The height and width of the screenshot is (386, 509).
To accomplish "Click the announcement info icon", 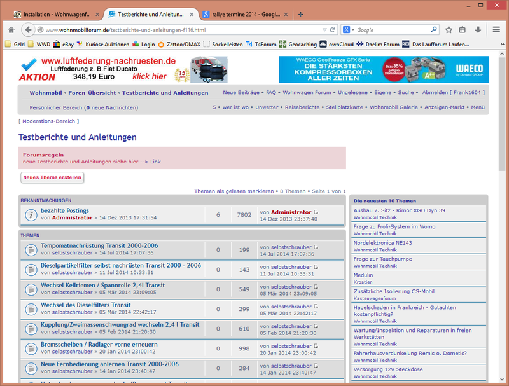I will pos(31,215).
